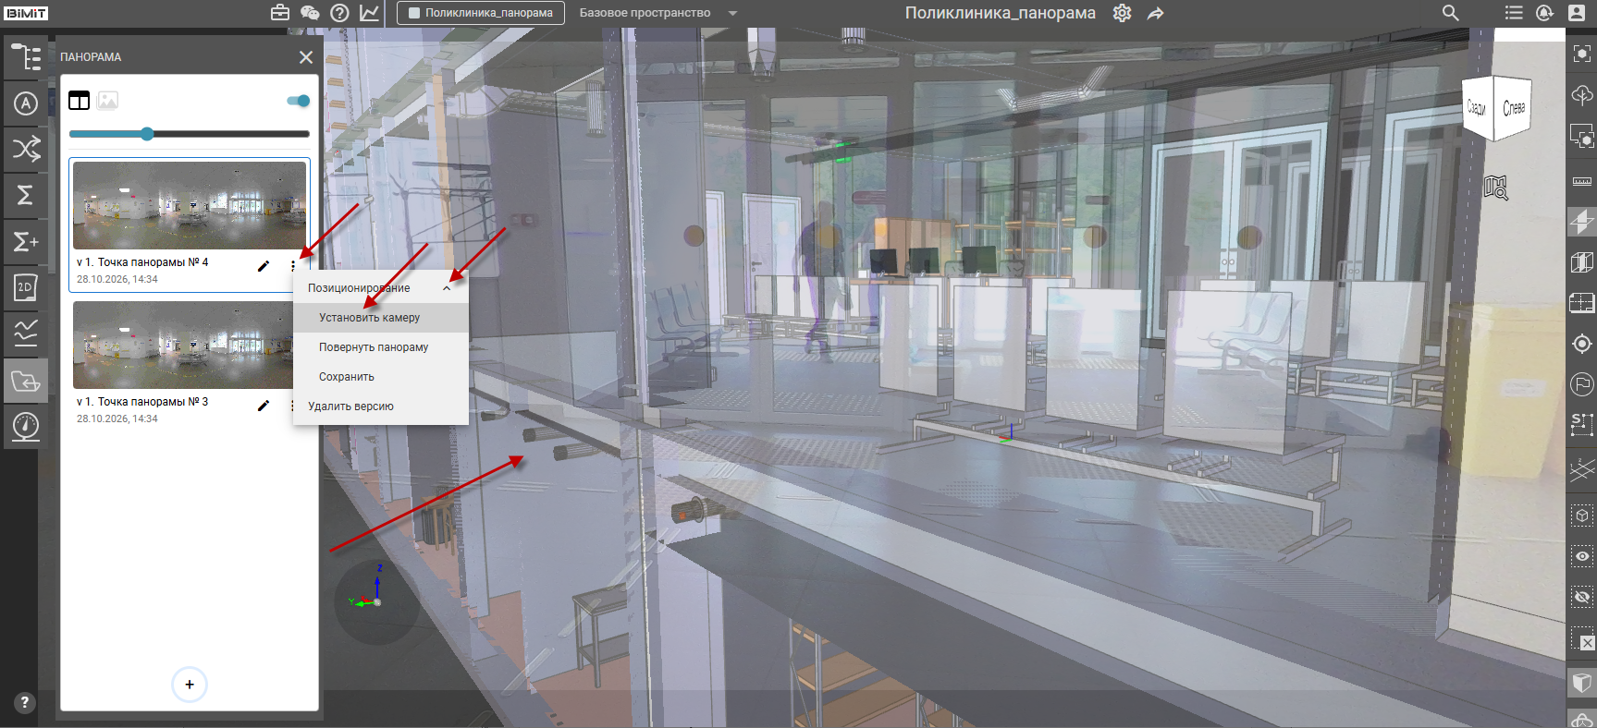Screen dimensions: 1597x728
Task: Open the user profile icon
Action: tap(1577, 13)
